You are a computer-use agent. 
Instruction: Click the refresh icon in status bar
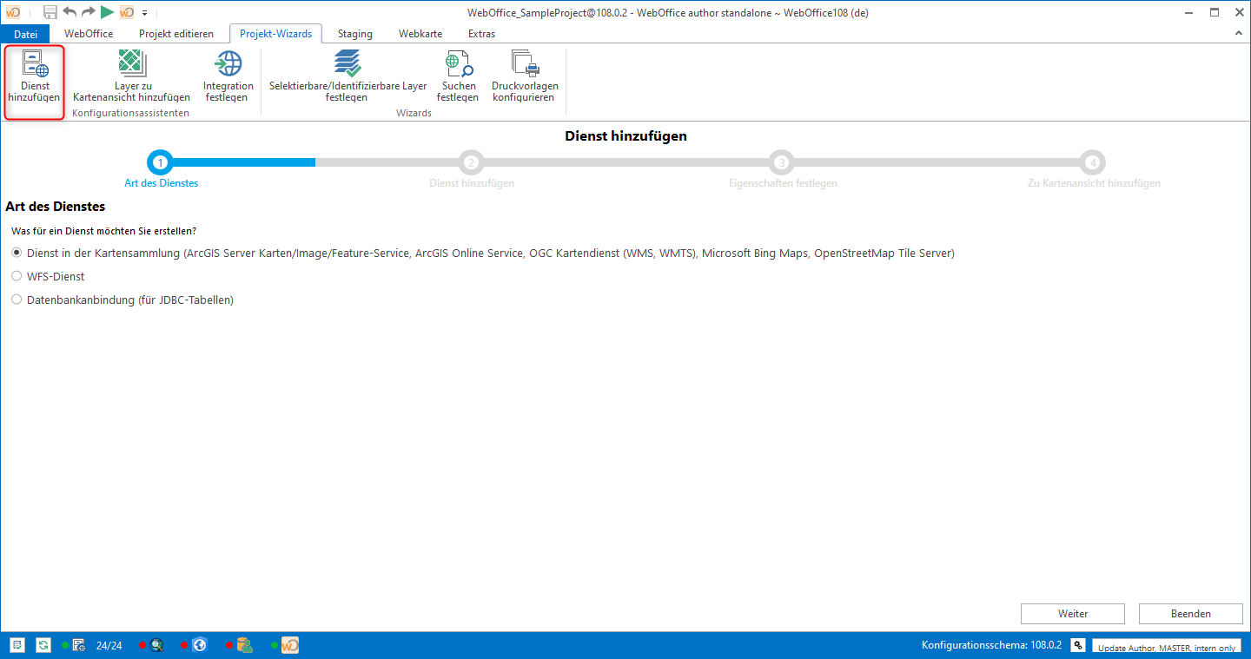click(43, 645)
